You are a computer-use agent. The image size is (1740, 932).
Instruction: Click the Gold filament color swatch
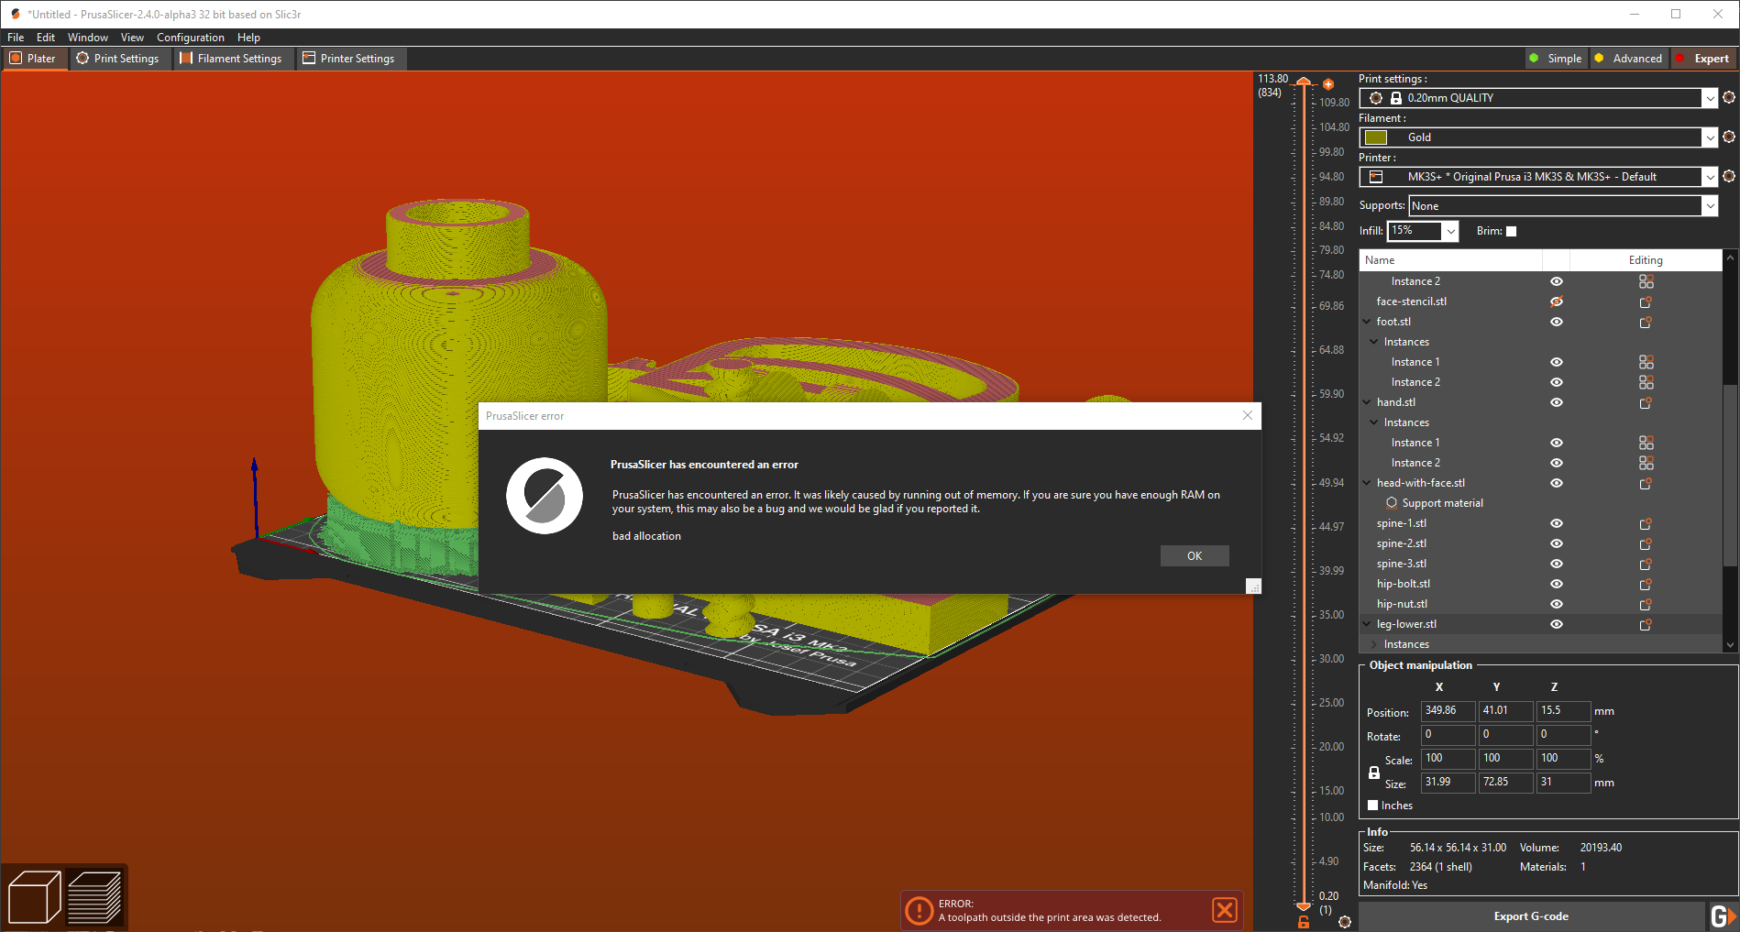(x=1377, y=137)
